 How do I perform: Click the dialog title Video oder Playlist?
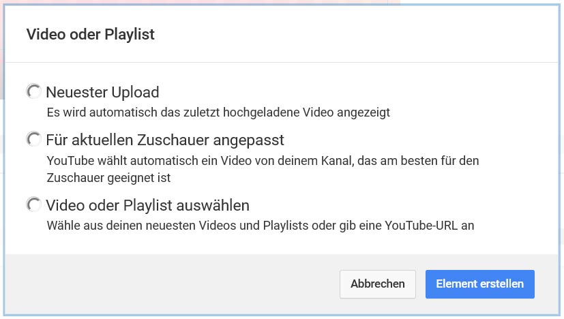point(90,34)
